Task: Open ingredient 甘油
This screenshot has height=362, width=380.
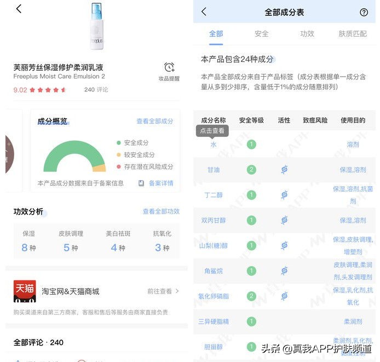Action: 213,170
